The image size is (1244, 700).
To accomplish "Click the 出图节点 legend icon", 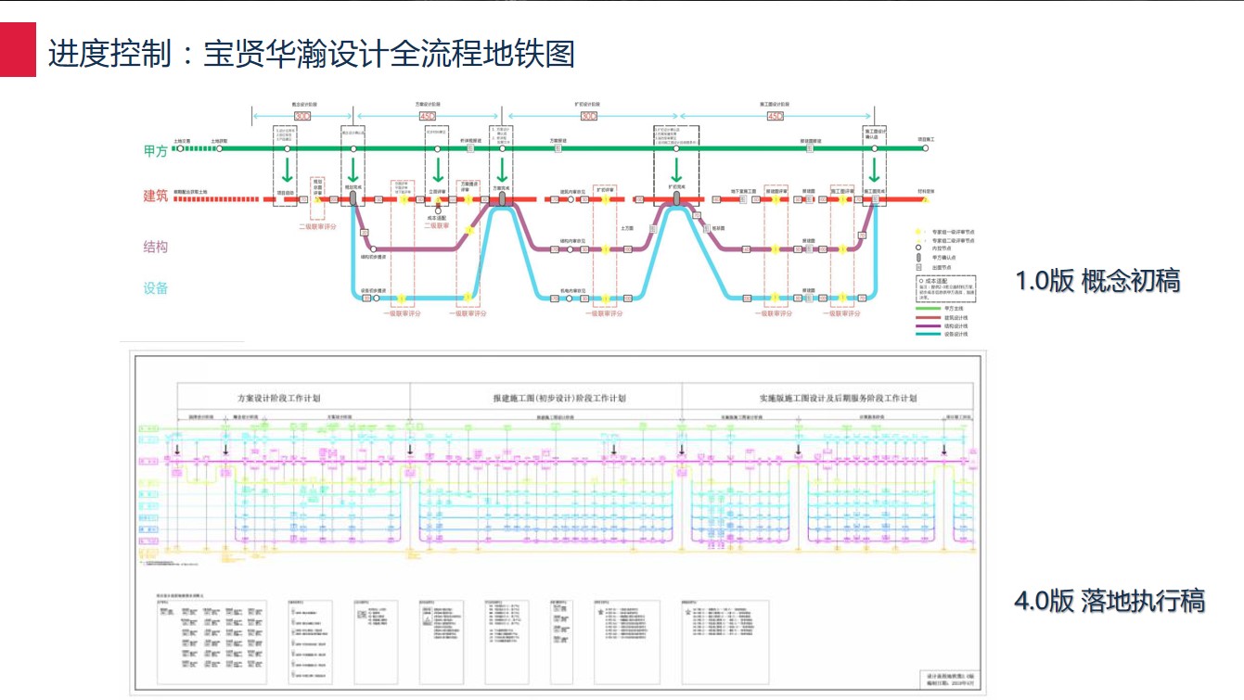I will coord(917,267).
